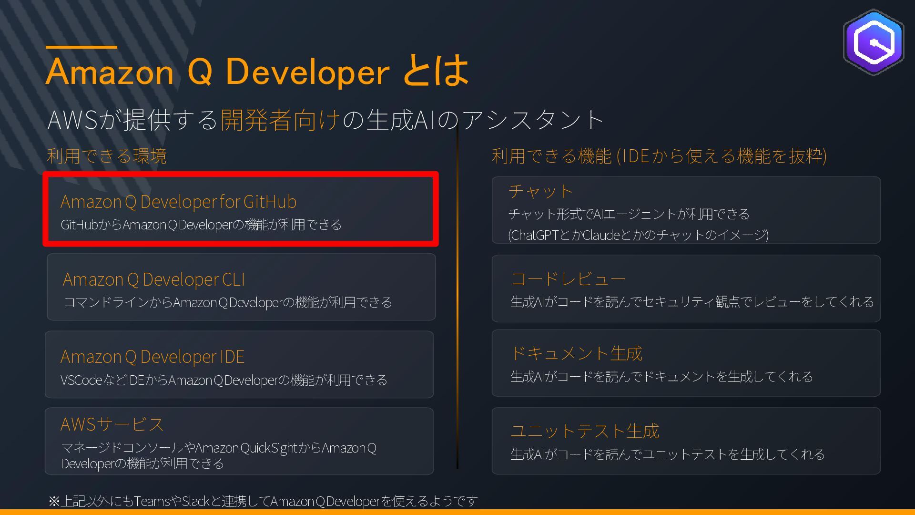Click the description 'コマンドラインからAmazon Q Developerの機能が利用できる'
Image resolution: width=915 pixels, height=515 pixels.
pos(228,302)
